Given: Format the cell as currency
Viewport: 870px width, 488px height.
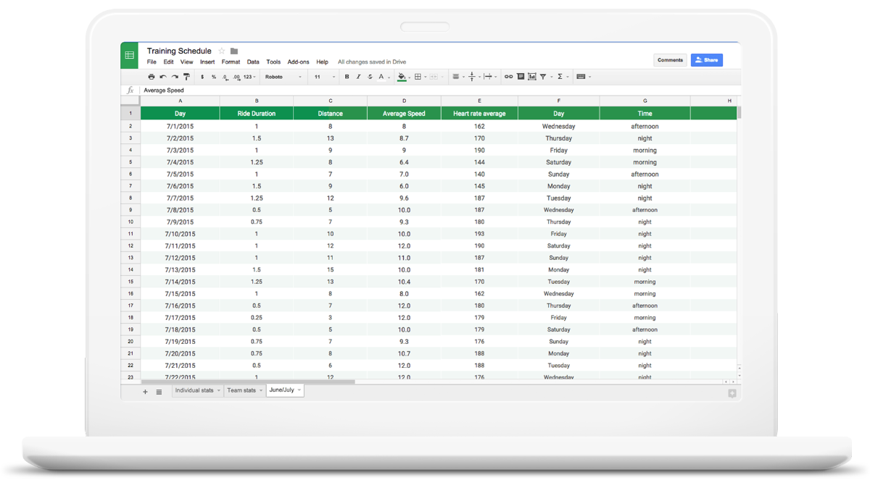Looking at the screenshot, I should 202,77.
